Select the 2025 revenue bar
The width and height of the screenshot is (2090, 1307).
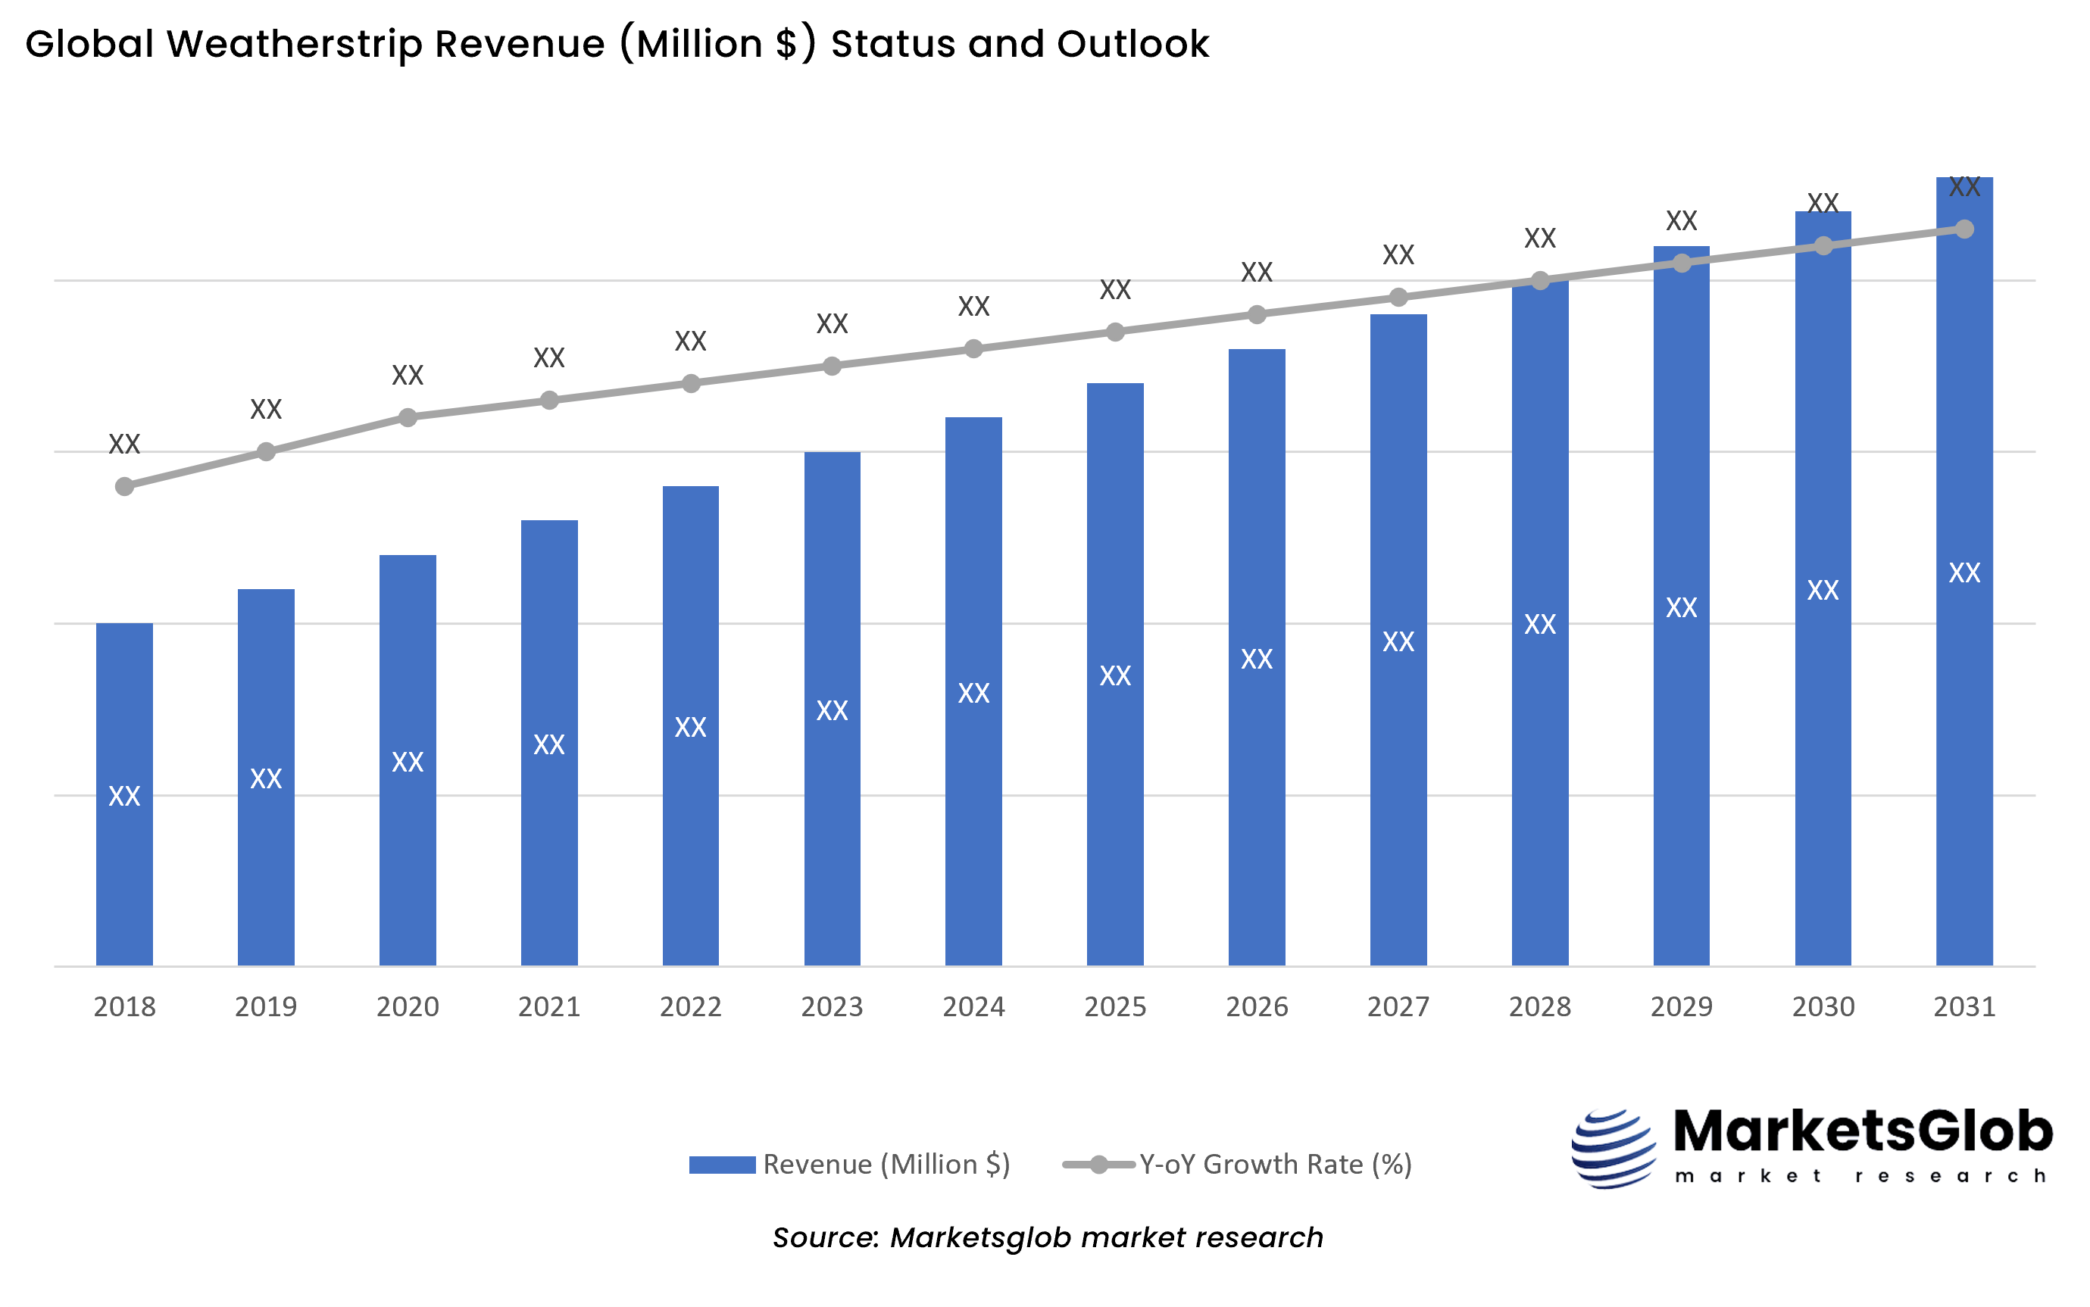click(1116, 674)
